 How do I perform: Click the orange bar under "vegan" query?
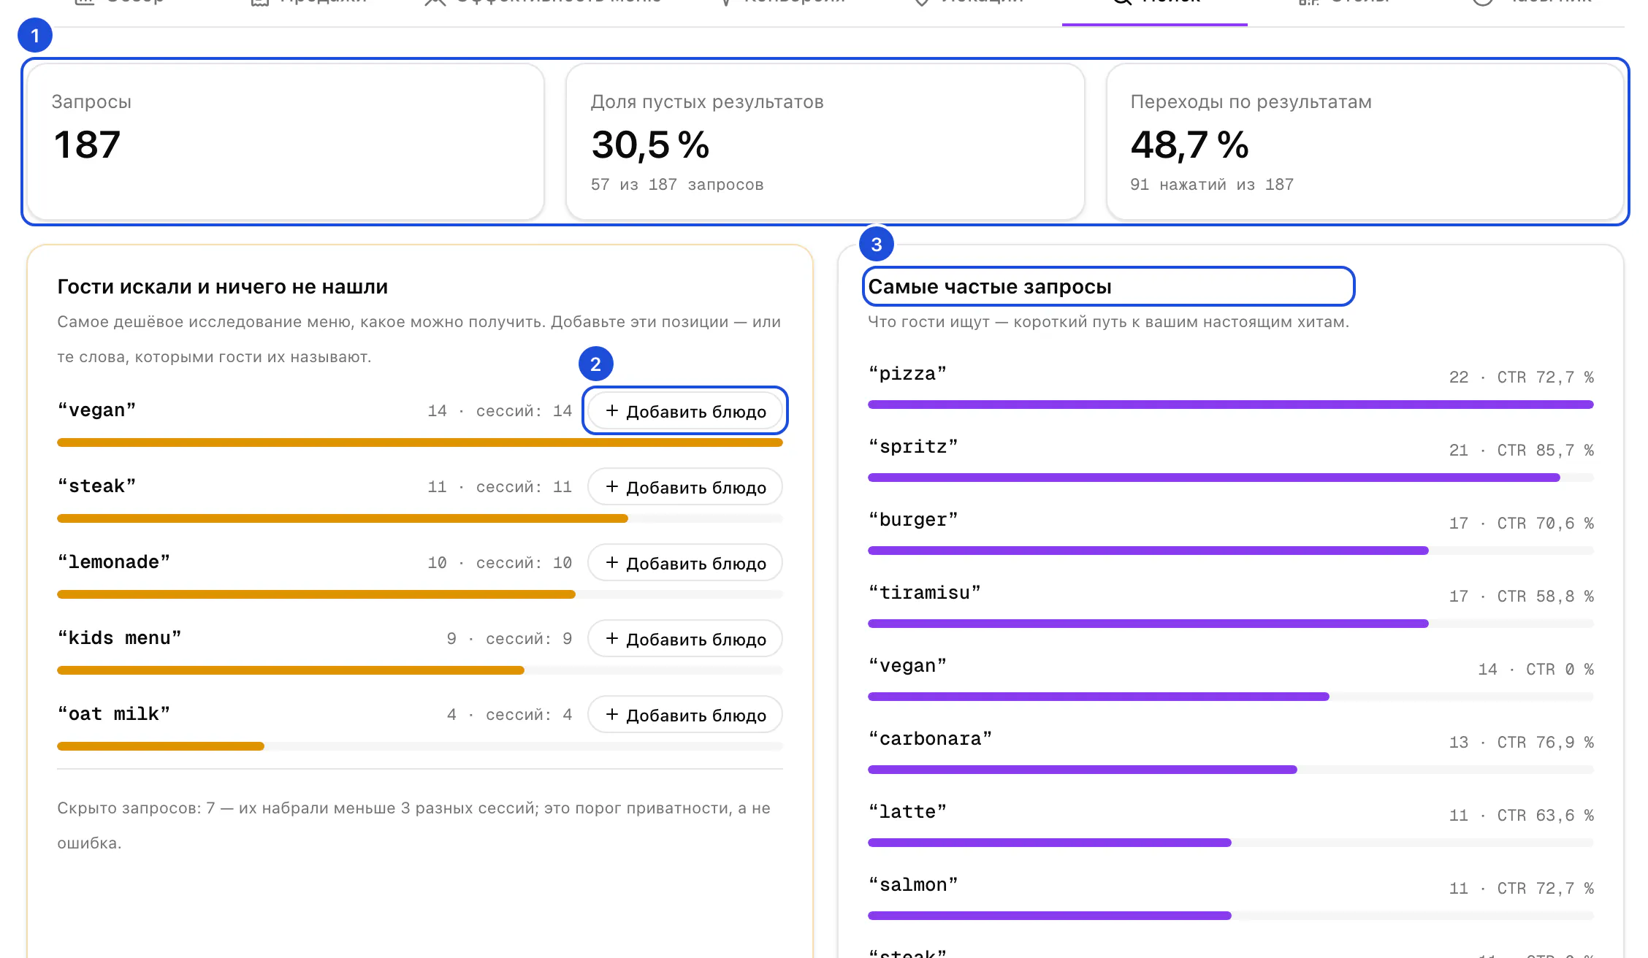[x=420, y=442]
